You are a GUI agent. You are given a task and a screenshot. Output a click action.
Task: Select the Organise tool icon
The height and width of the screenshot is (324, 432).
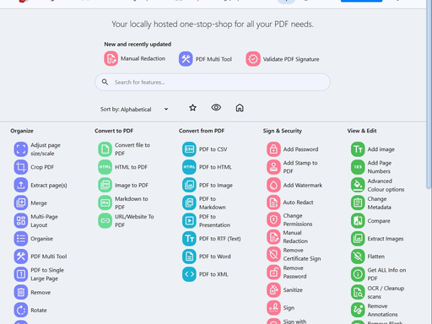pos(21,239)
